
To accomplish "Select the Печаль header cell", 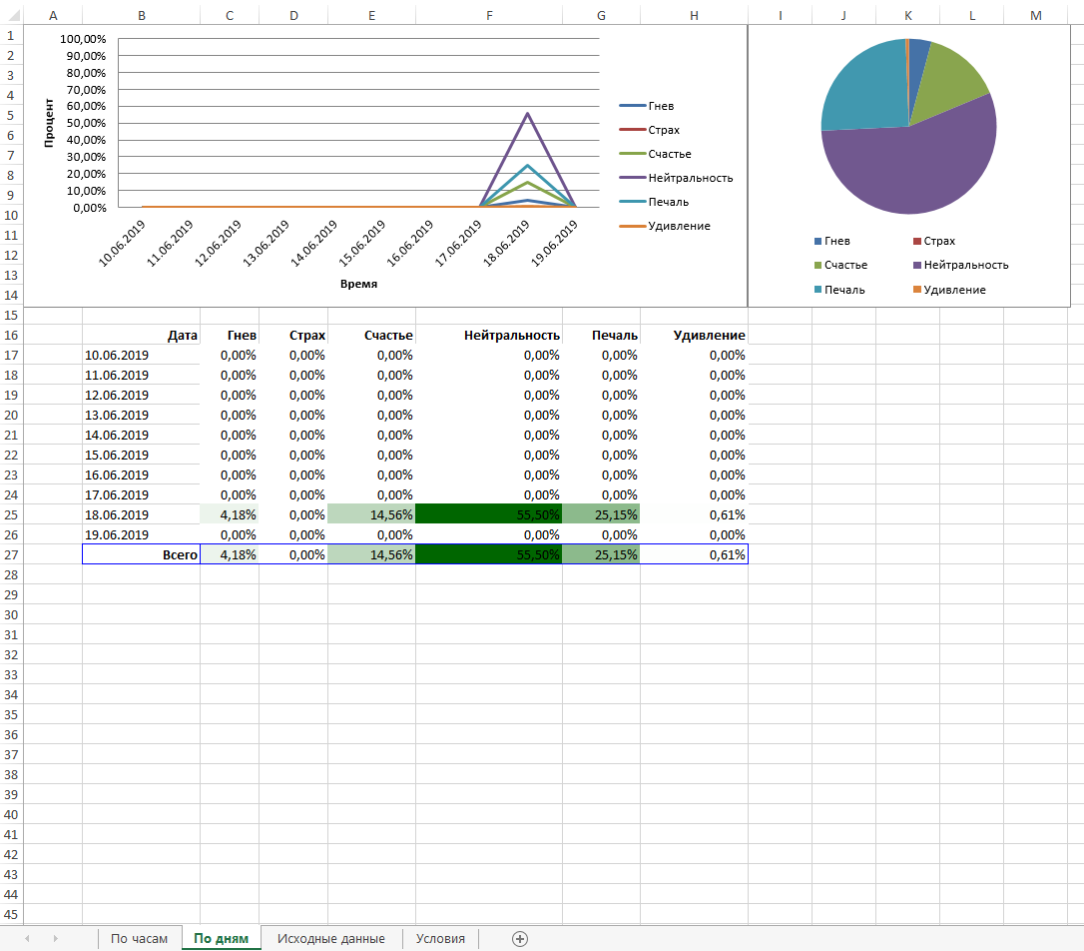I will (x=601, y=336).
